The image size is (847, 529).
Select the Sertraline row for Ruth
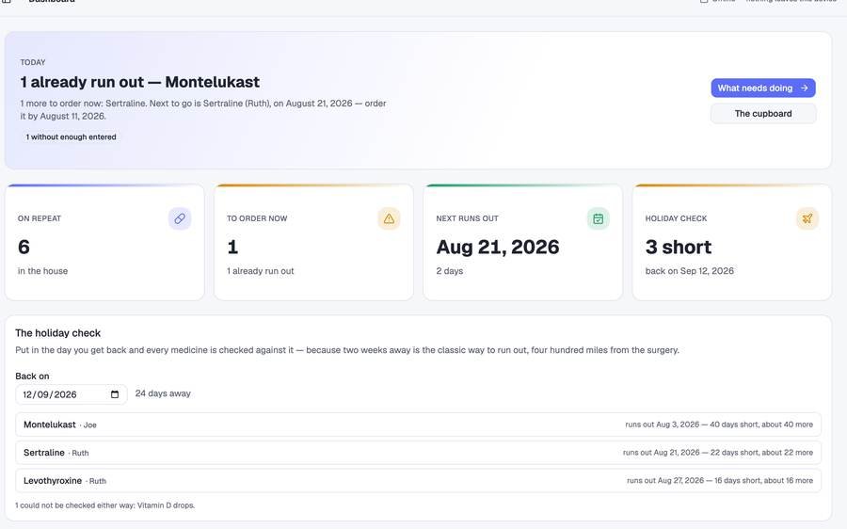pos(418,453)
